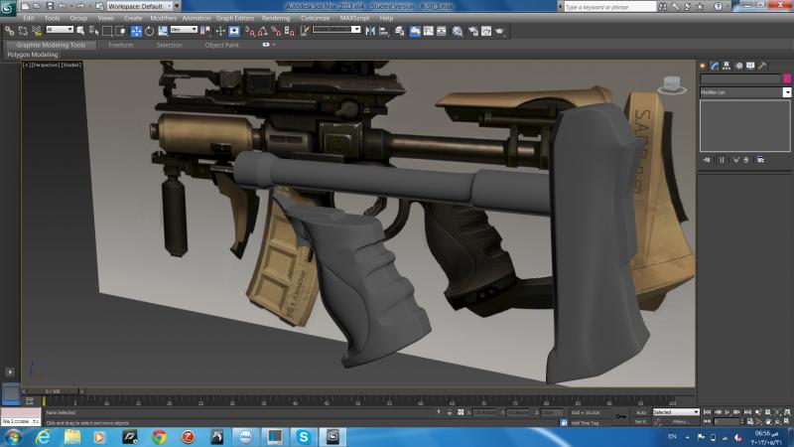
Task: Select the Select and Rotate tool
Action: pyautogui.click(x=150, y=31)
